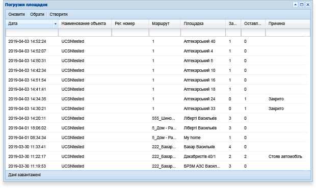
Task: Click the Стояв автомобіль reason cell
Action: click(285, 156)
